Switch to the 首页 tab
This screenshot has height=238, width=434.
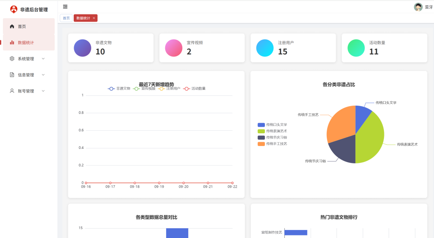[x=66, y=18]
